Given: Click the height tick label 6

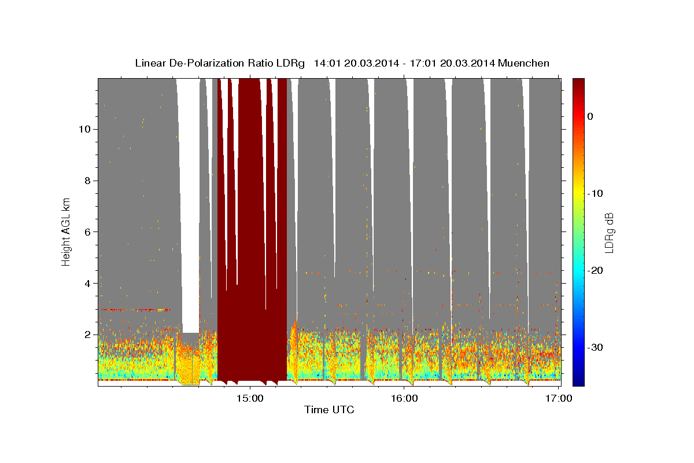Looking at the screenshot, I should 87,231.
